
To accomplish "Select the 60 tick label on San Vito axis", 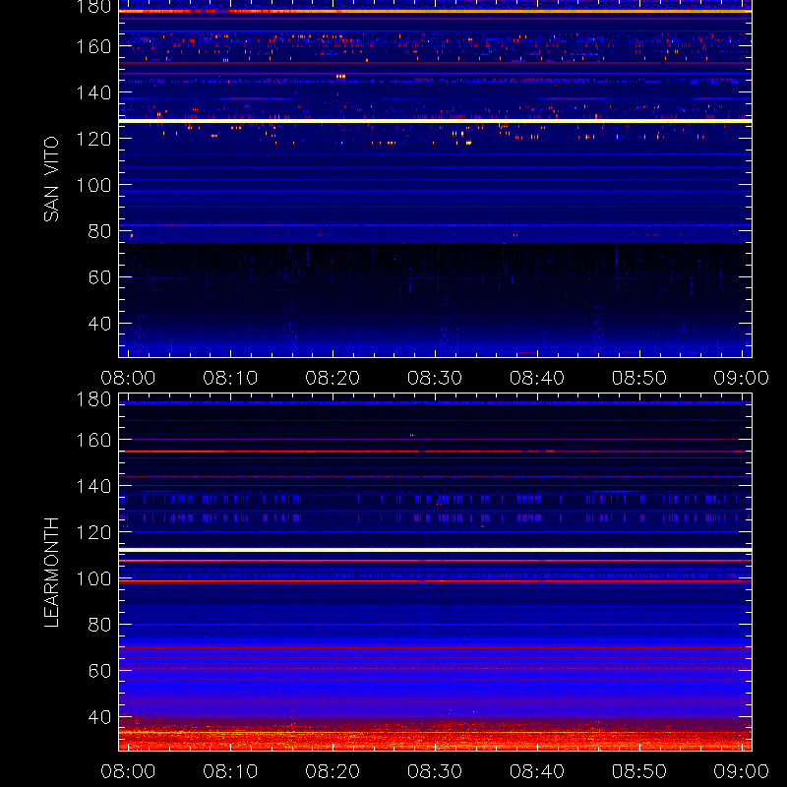I will point(99,277).
